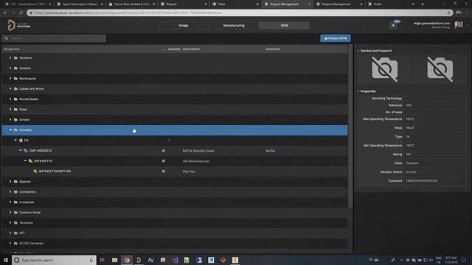This screenshot has height=265, width=472.
Task: Sort by the Designator column header
Action: point(12,49)
